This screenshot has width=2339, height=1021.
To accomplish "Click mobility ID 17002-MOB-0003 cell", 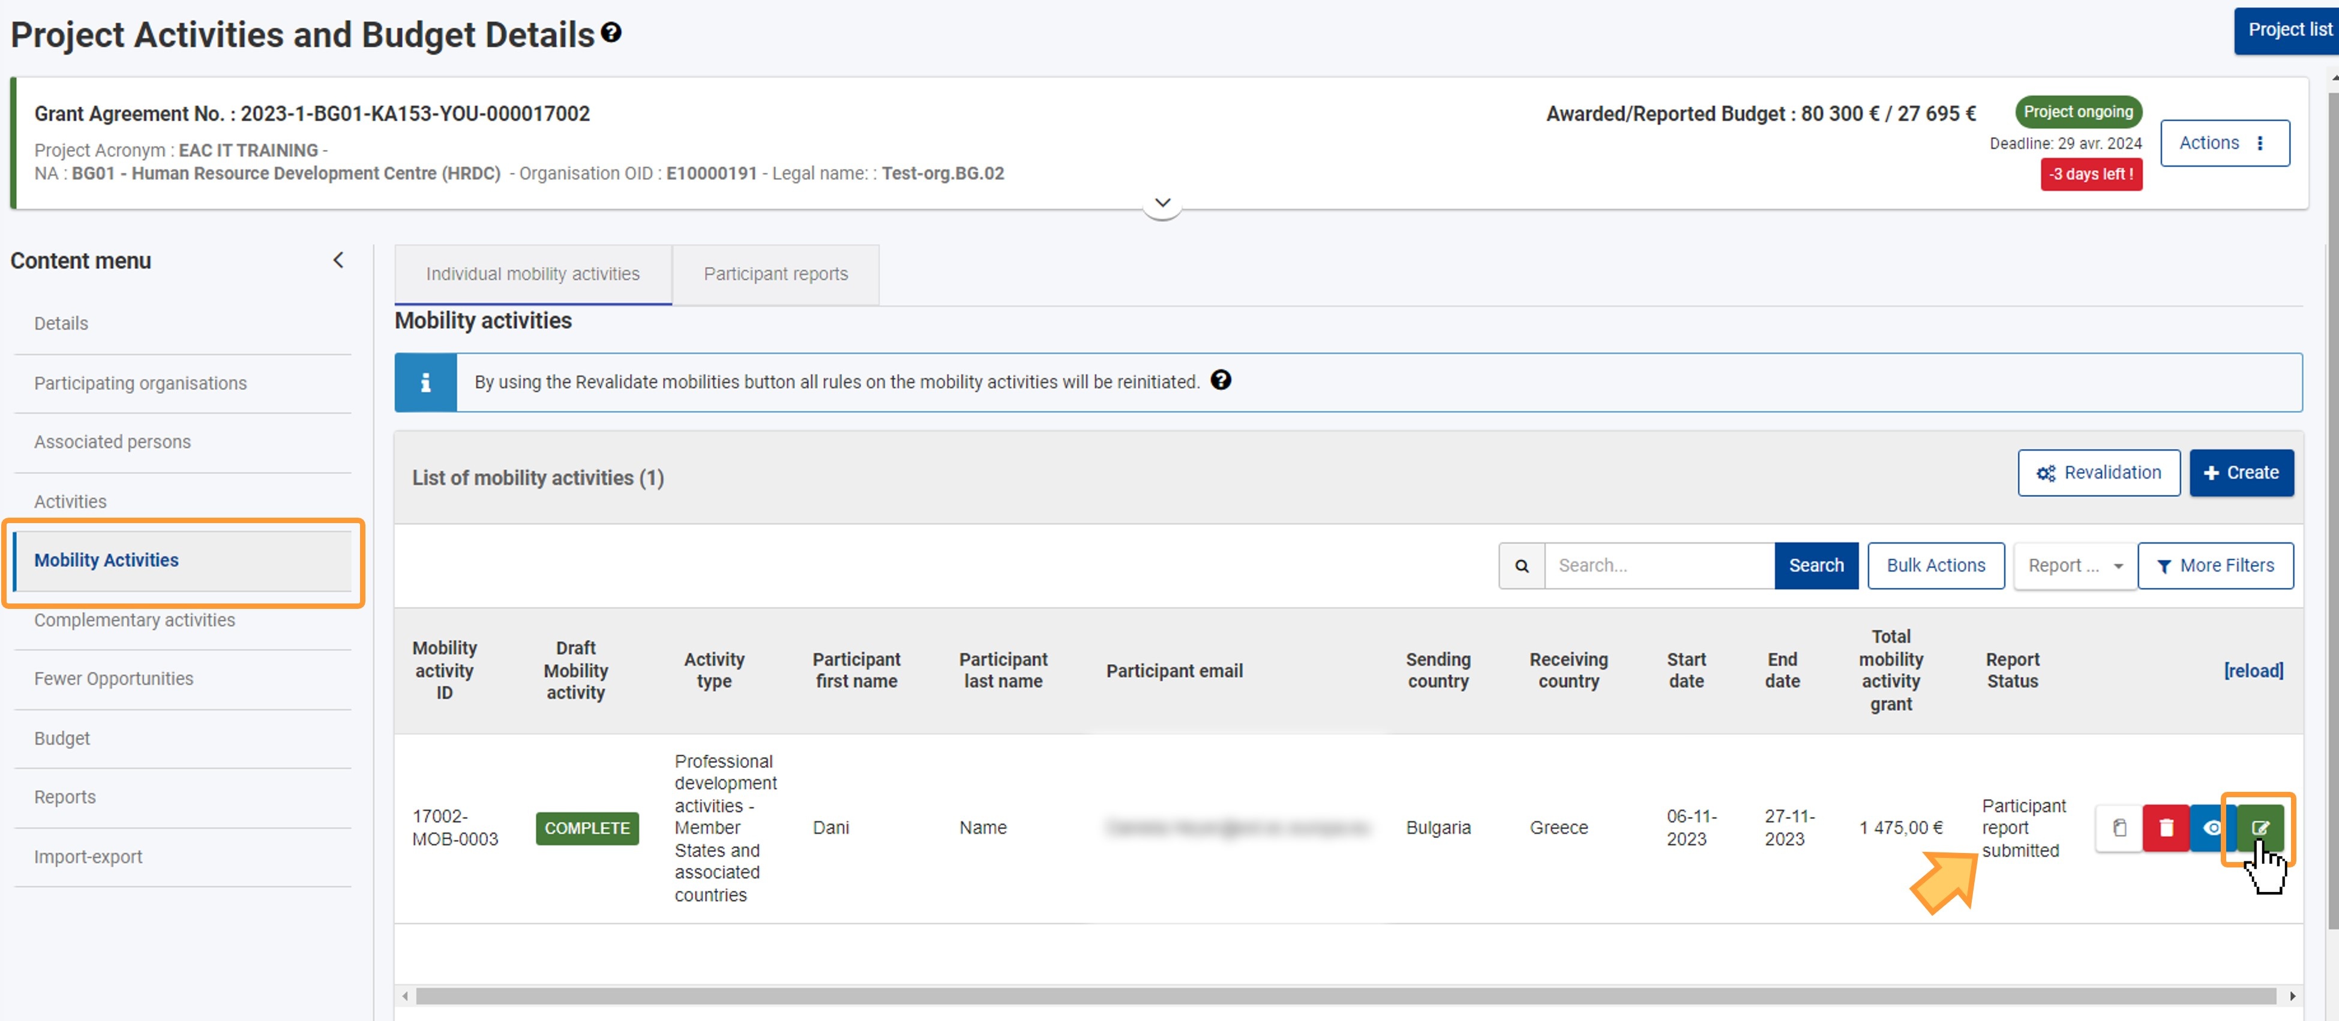I will click(455, 828).
